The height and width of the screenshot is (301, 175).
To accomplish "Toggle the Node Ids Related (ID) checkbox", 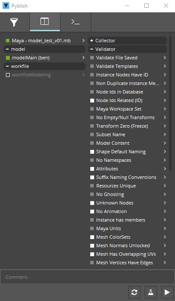I will (x=92, y=100).
